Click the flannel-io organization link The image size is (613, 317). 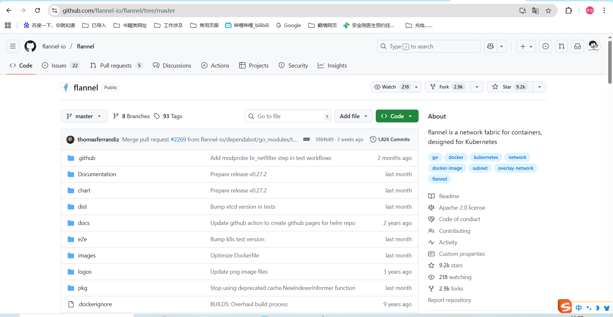coord(54,47)
